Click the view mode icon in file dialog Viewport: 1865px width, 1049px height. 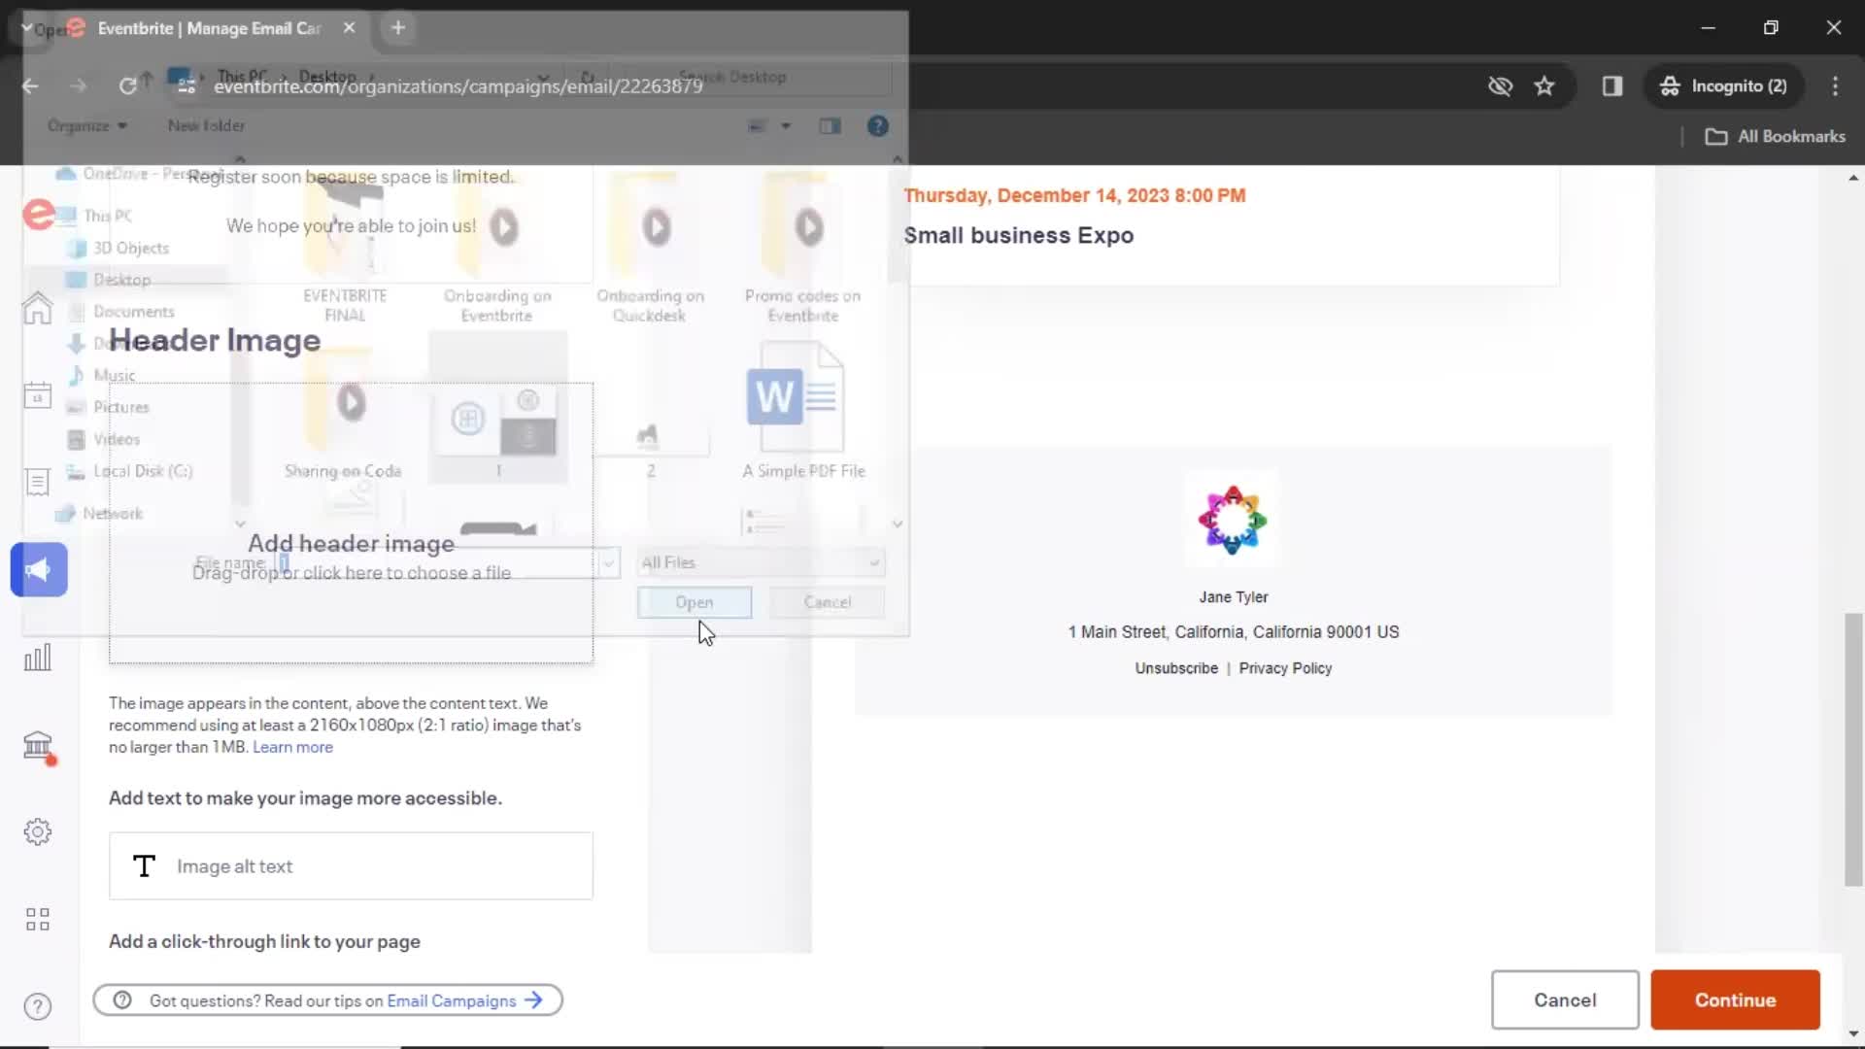757,125
